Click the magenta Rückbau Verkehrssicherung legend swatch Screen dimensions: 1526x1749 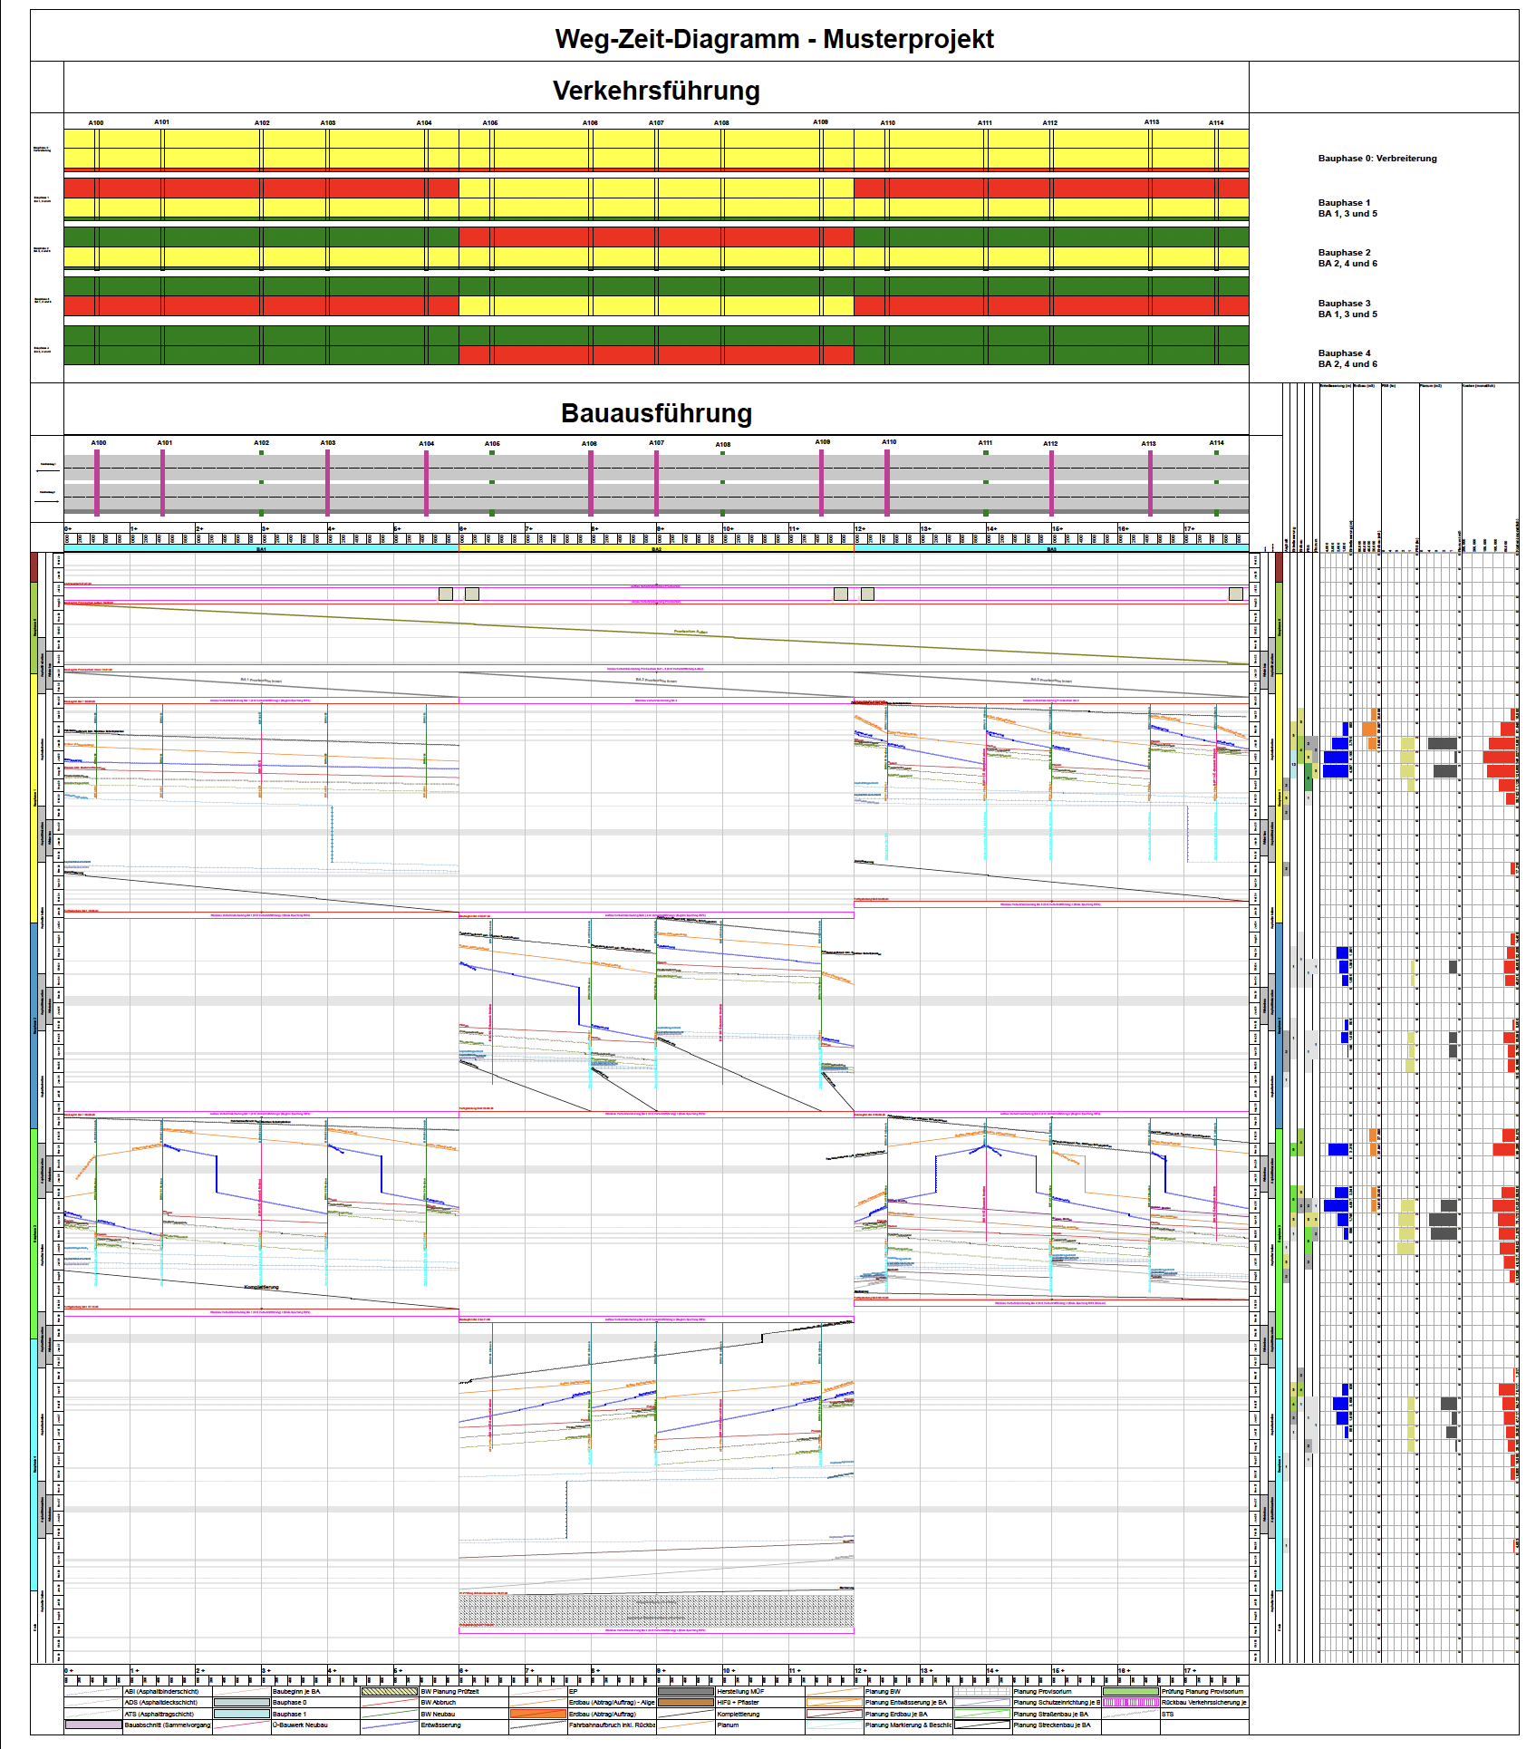click(1131, 1703)
